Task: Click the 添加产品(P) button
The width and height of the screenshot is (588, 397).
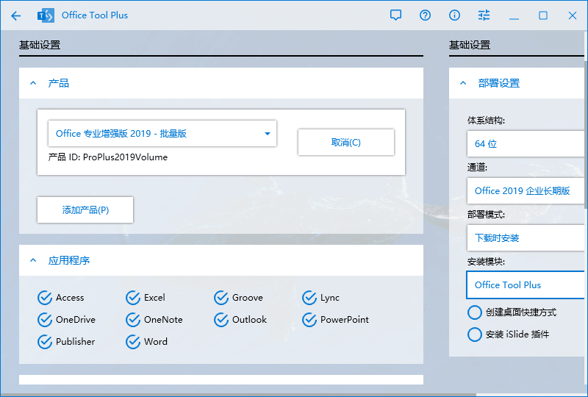Action: [85, 210]
